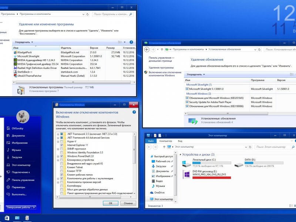Uncheck Internet Explorer 11

61,145
